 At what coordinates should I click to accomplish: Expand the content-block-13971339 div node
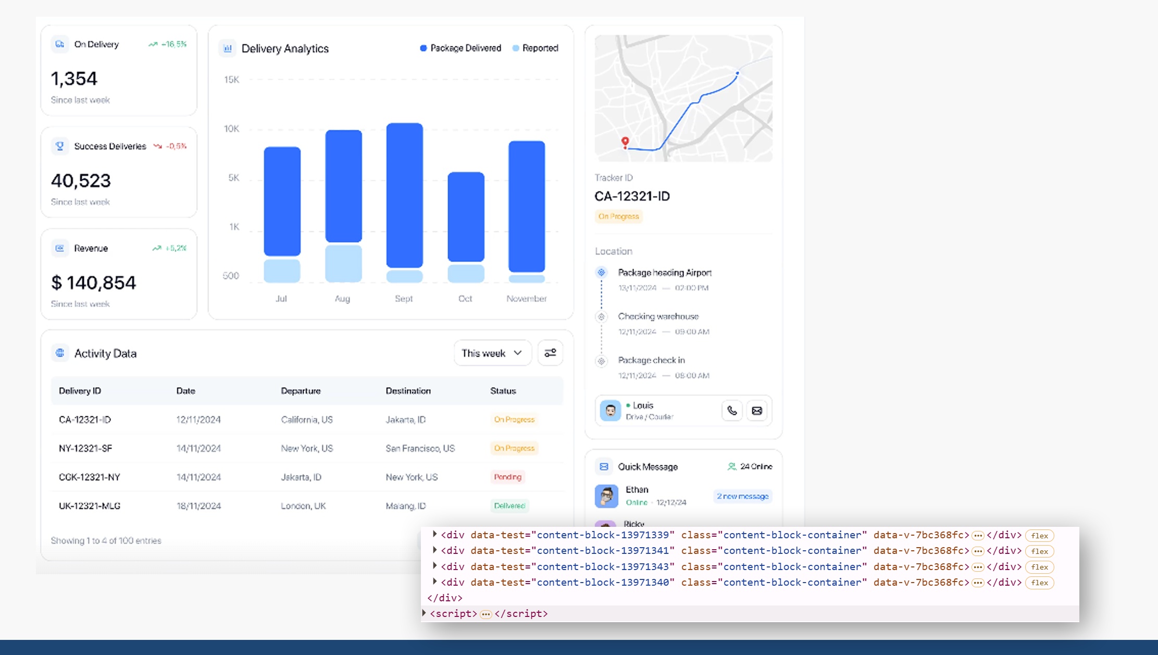click(x=434, y=534)
